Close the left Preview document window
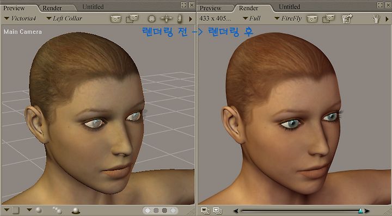 pyautogui.click(x=192, y=5)
